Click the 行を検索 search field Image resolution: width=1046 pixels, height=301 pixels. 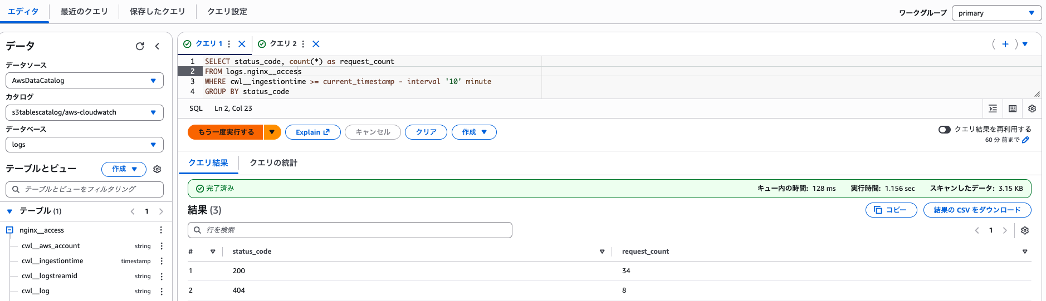pos(350,230)
